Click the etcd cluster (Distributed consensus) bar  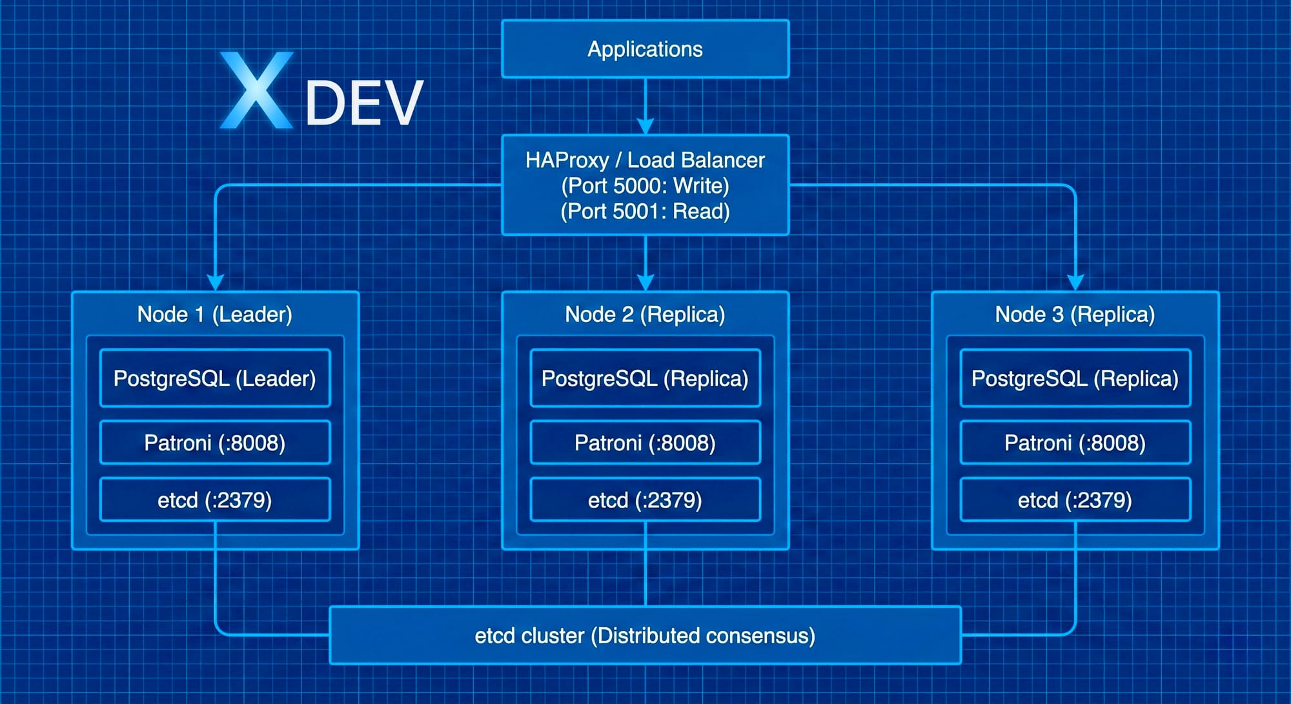click(645, 636)
